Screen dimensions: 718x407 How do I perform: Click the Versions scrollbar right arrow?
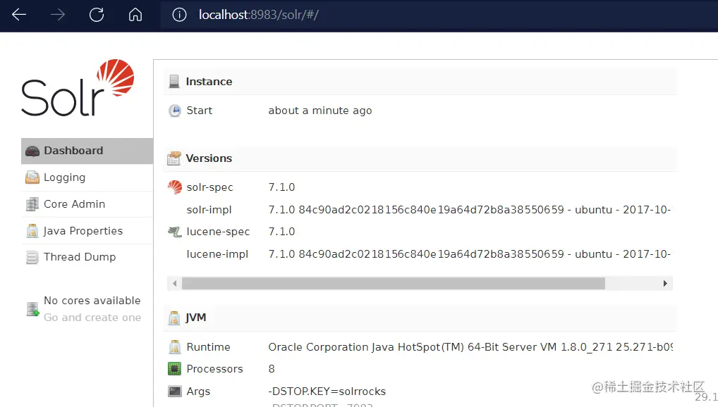tap(664, 283)
